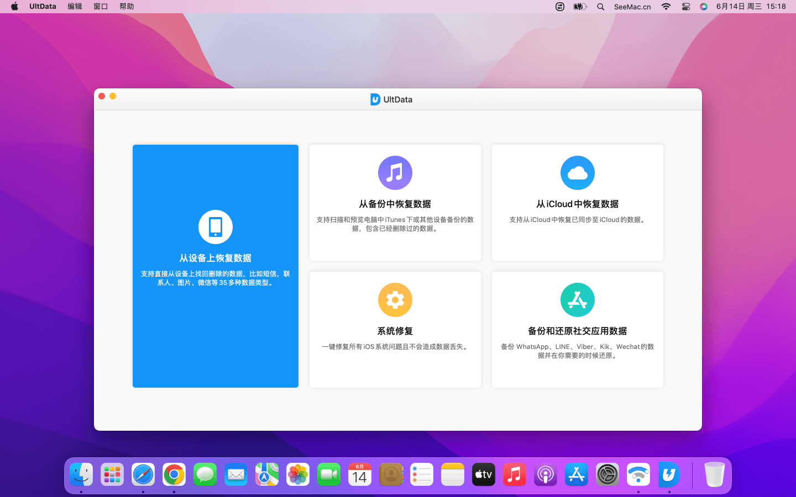Click the Wi-Fi status icon in menu bar
Screen dimensions: 796x497
[x=666, y=7]
